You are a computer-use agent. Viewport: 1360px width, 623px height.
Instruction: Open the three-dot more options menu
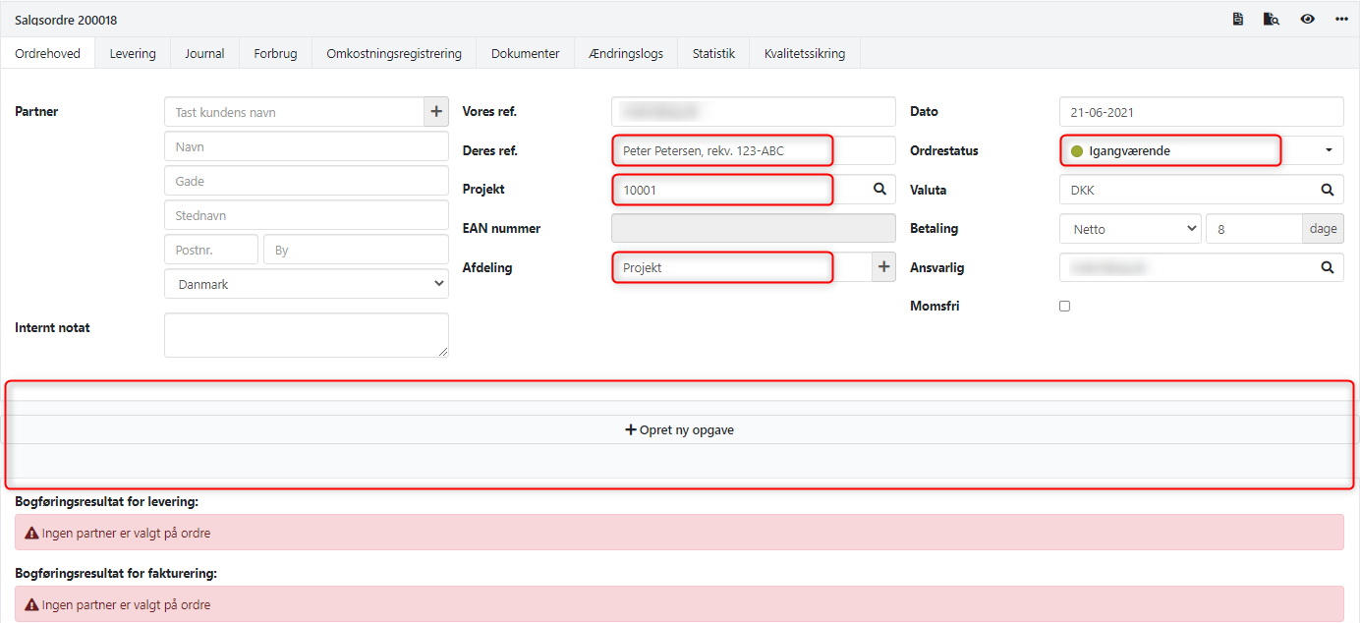1341,19
